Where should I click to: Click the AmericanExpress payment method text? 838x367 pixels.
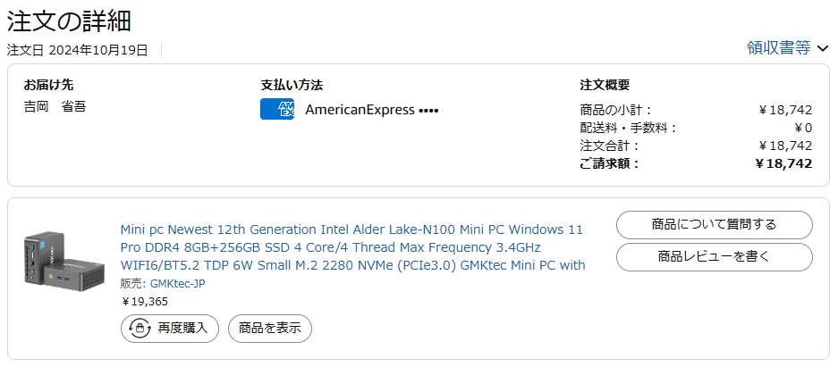[360, 110]
